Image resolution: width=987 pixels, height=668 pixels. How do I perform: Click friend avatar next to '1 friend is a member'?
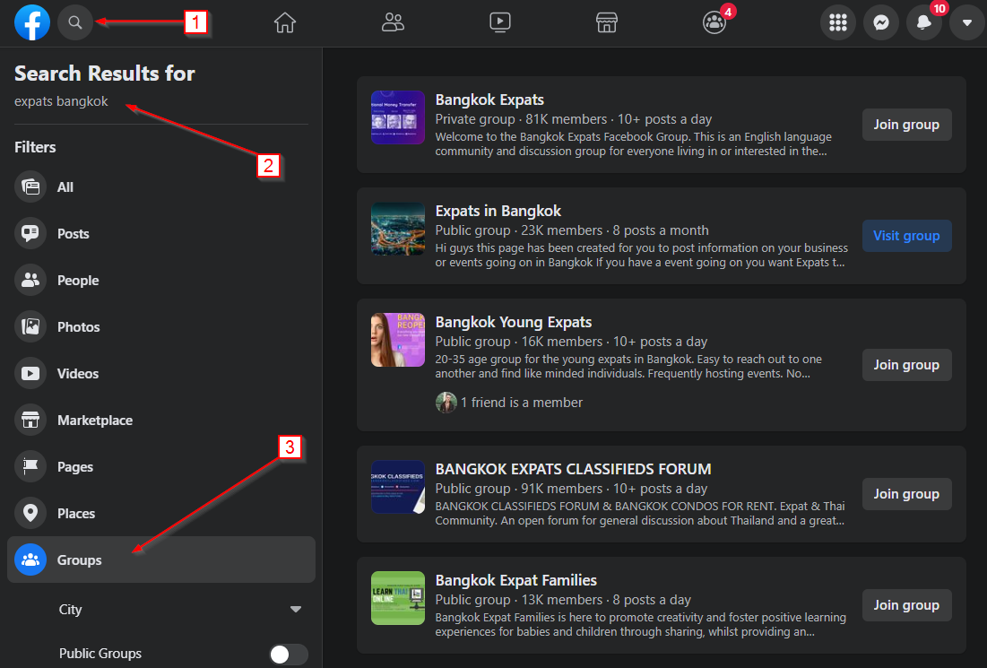coord(446,403)
